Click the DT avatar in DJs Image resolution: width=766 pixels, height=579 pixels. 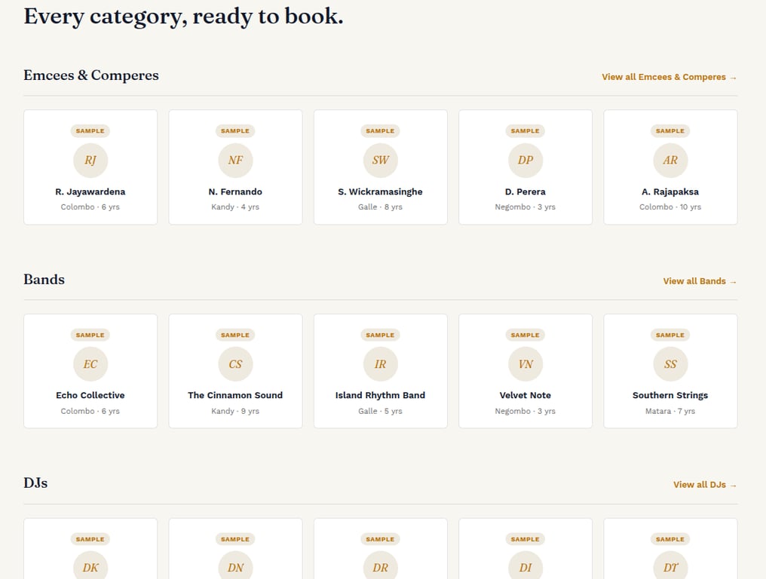coord(670,565)
